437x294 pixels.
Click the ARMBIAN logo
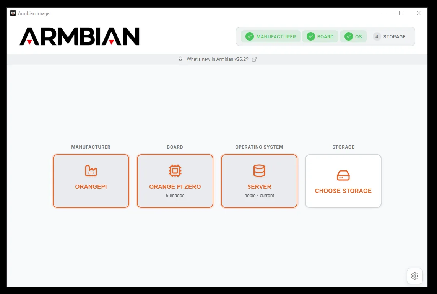80,36
